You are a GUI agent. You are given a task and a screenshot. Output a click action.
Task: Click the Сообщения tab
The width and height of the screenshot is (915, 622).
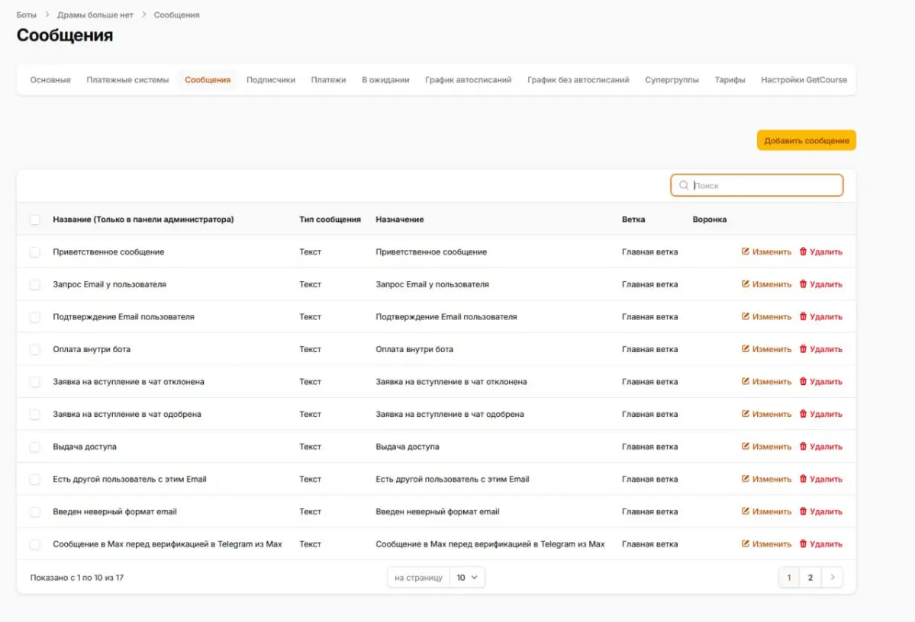[207, 80]
